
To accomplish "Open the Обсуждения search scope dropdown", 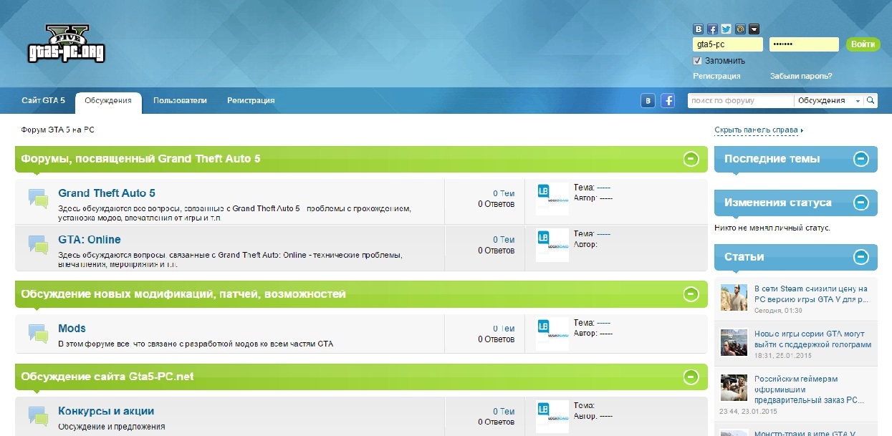I will point(829,101).
